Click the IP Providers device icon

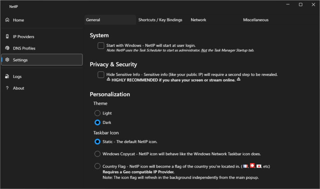coord(7,36)
